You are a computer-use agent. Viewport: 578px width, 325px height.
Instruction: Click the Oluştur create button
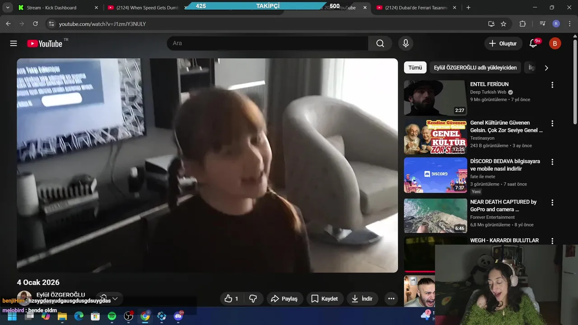coord(503,43)
